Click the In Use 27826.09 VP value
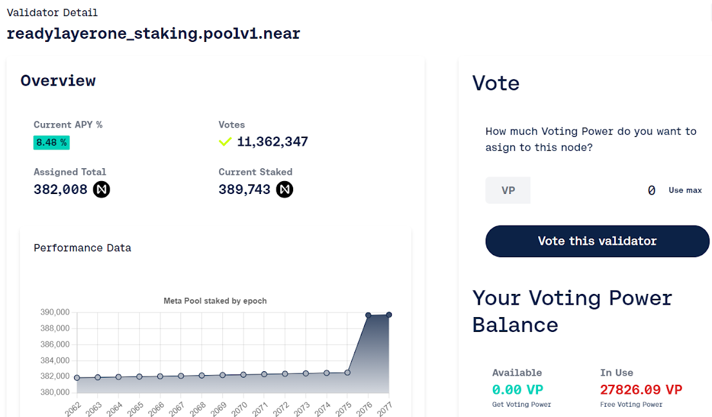 641,389
